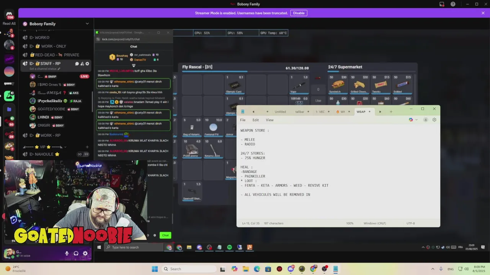Select the Grilled Cheese item in supermarket
Screen dimensions: 490x275
click(359, 84)
